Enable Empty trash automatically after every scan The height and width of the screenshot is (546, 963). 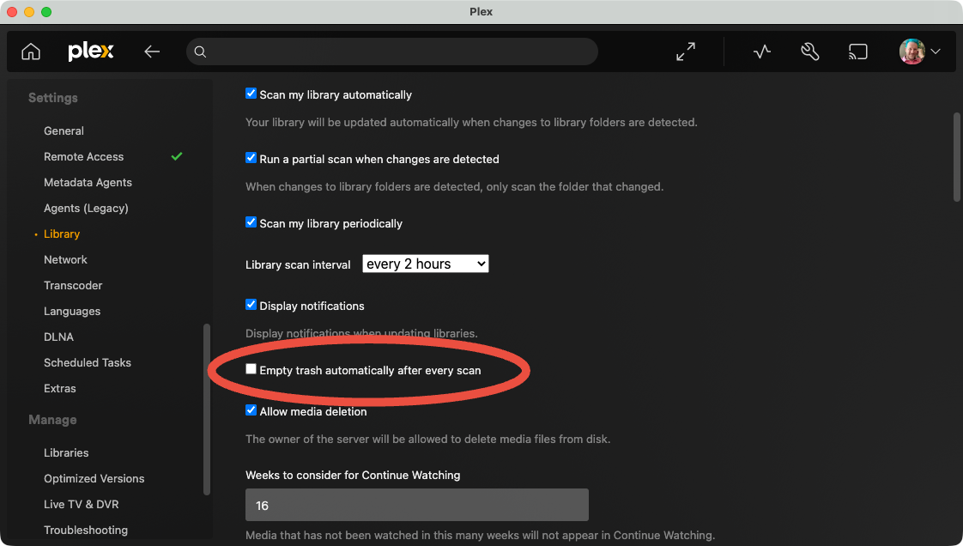pos(251,369)
